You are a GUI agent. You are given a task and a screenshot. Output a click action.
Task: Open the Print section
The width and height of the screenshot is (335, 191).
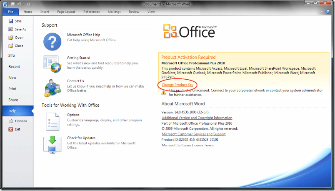click(18, 89)
